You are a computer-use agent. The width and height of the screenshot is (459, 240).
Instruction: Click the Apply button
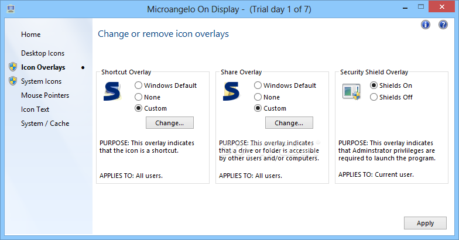[425, 223]
